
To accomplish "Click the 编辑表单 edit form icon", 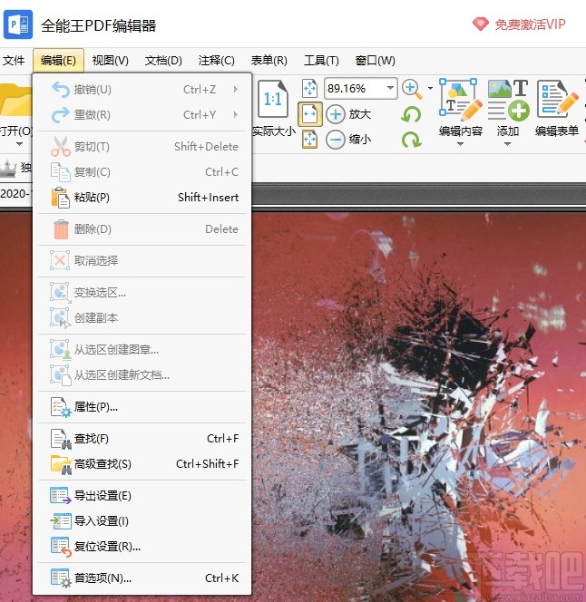I will pyautogui.click(x=557, y=99).
